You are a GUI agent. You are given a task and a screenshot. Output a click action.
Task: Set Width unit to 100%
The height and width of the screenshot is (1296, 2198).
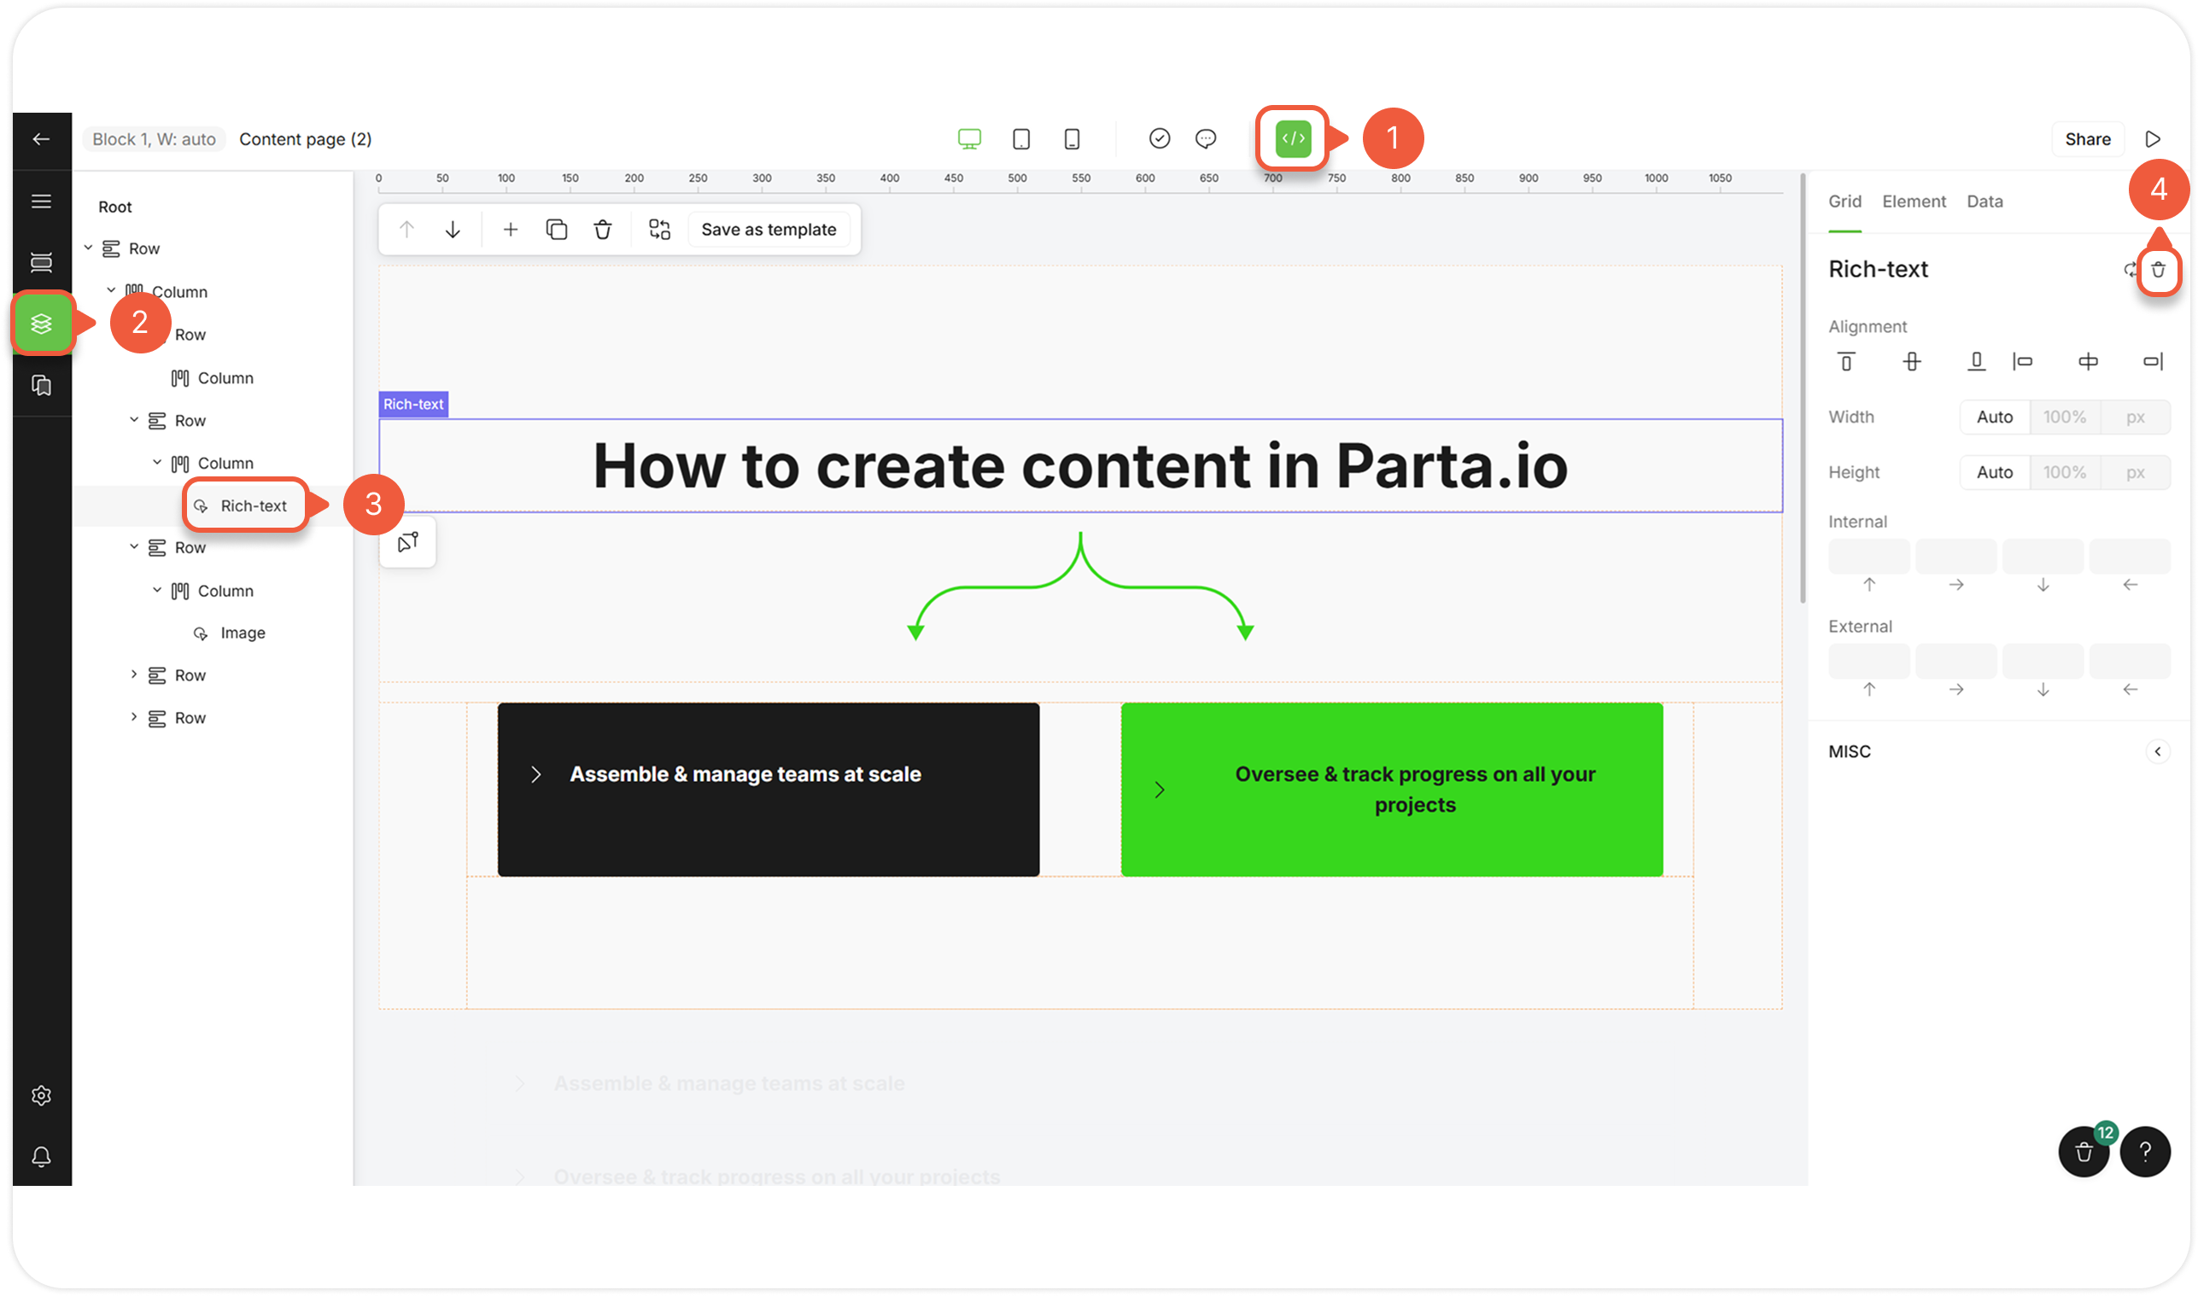tap(2065, 417)
